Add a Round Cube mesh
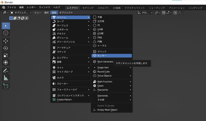 [x=112, y=72]
